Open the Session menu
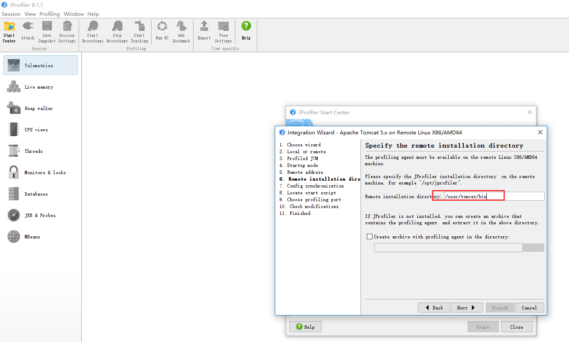 (11, 14)
